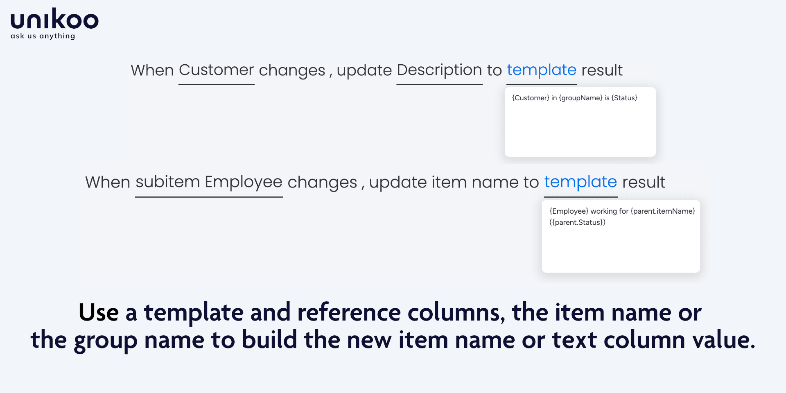Click the '({parent.Status})' text line
The width and height of the screenshot is (786, 393).
pyautogui.click(x=577, y=222)
